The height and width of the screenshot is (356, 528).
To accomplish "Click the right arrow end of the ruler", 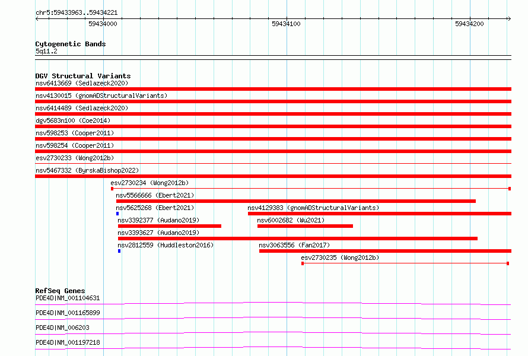I will (x=509, y=18).
